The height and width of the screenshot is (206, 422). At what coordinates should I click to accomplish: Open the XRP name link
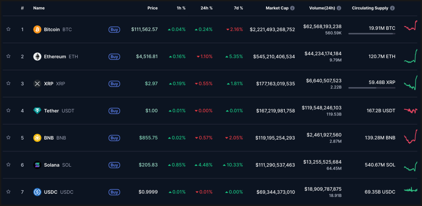tap(55, 84)
